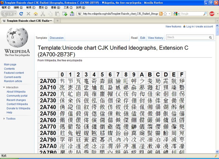Open the Current events link
Screen dimensions: 219x159
click(x=12, y=77)
